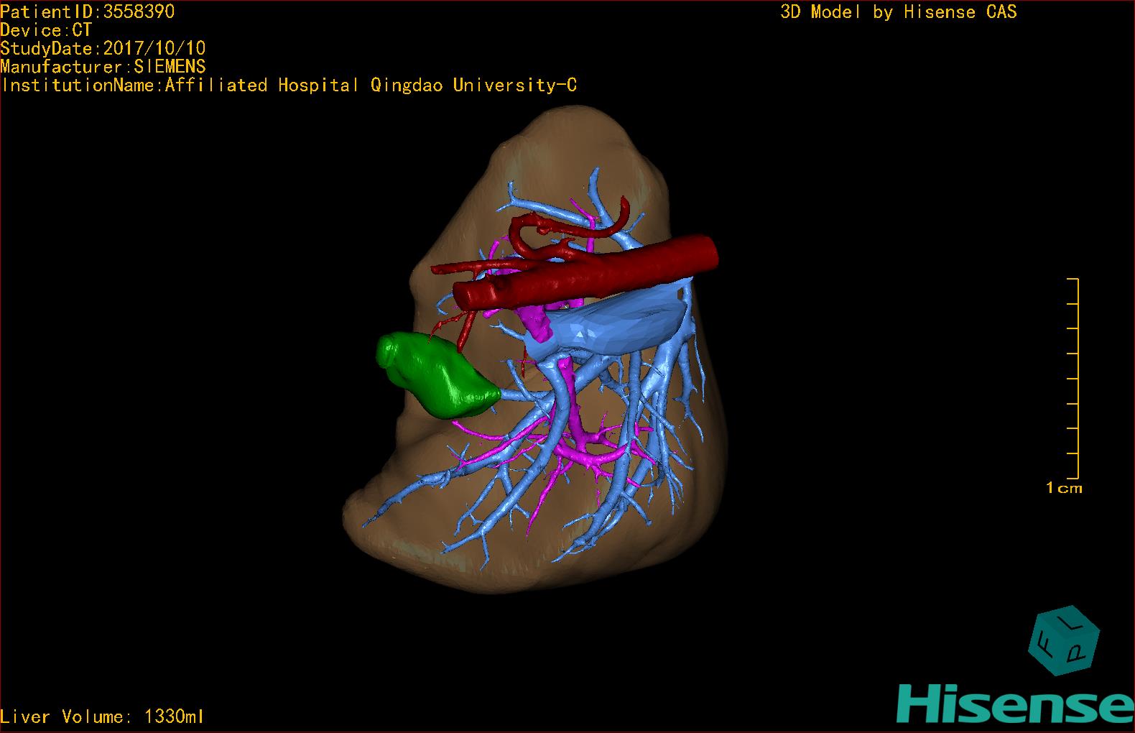Click the "StudyDate:2017/10/10" line
Screen dimensions: 1135x733
tap(103, 48)
